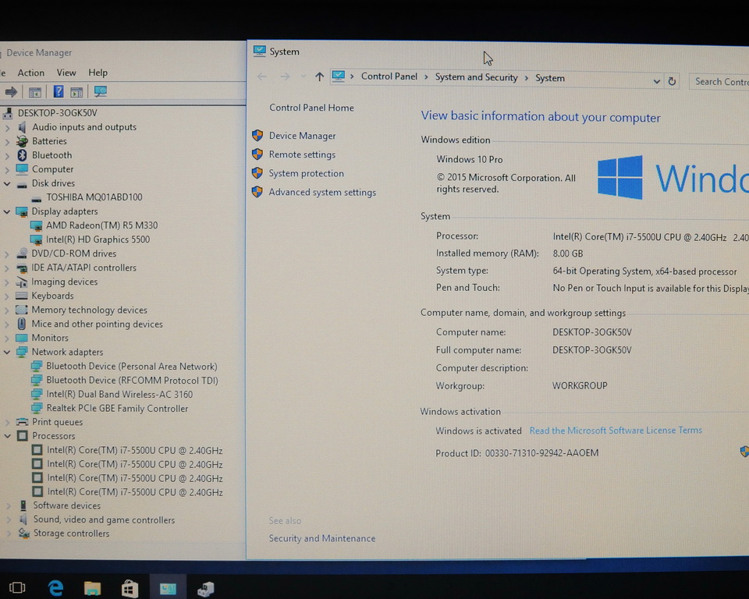Expand Audio inputs and outputs node
This screenshot has height=599, width=749.
(7, 128)
